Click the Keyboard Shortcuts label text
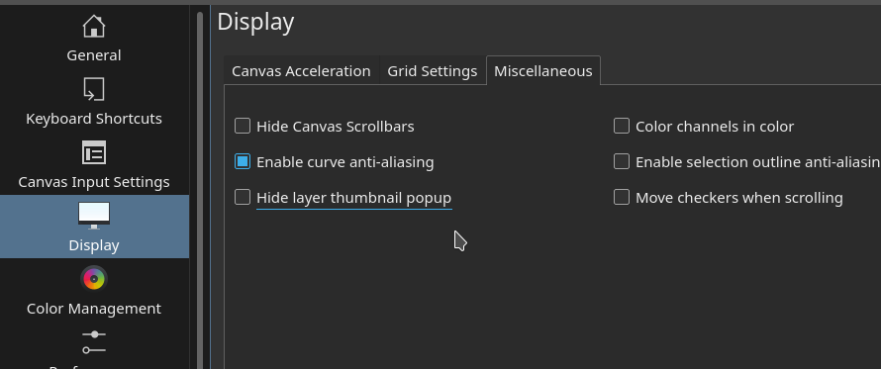The width and height of the screenshot is (881, 369). (94, 119)
